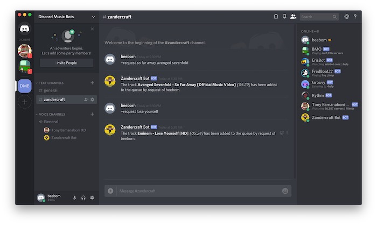Open the Discord Music Bots server dropdown

coord(93,17)
